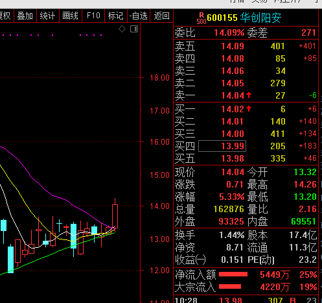Click the R 500 badge icon
Viewport: 322px width, 303px height.
[201, 18]
